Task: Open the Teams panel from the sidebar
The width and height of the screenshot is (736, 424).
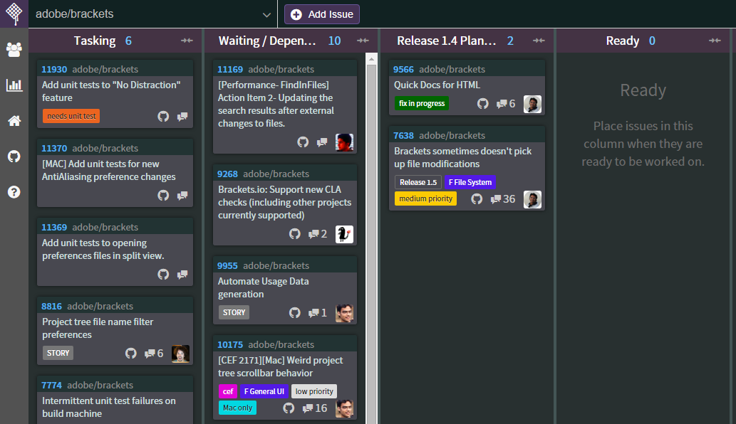Action: pos(13,49)
